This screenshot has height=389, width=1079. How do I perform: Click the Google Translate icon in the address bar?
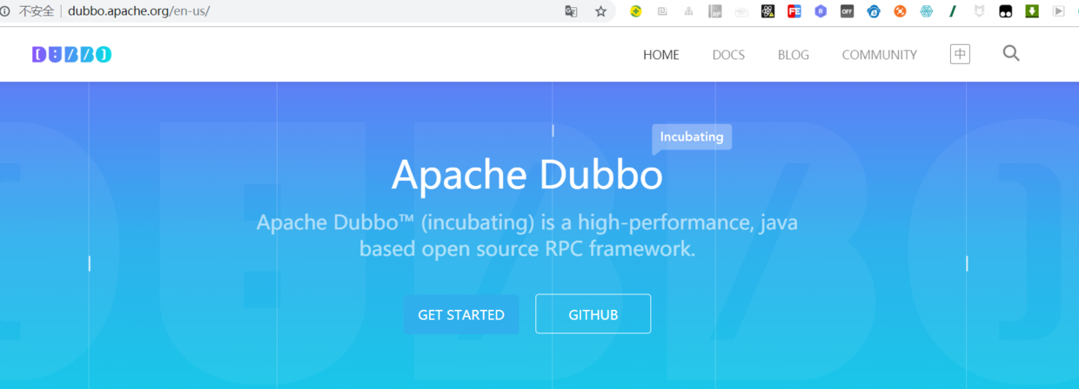[571, 11]
